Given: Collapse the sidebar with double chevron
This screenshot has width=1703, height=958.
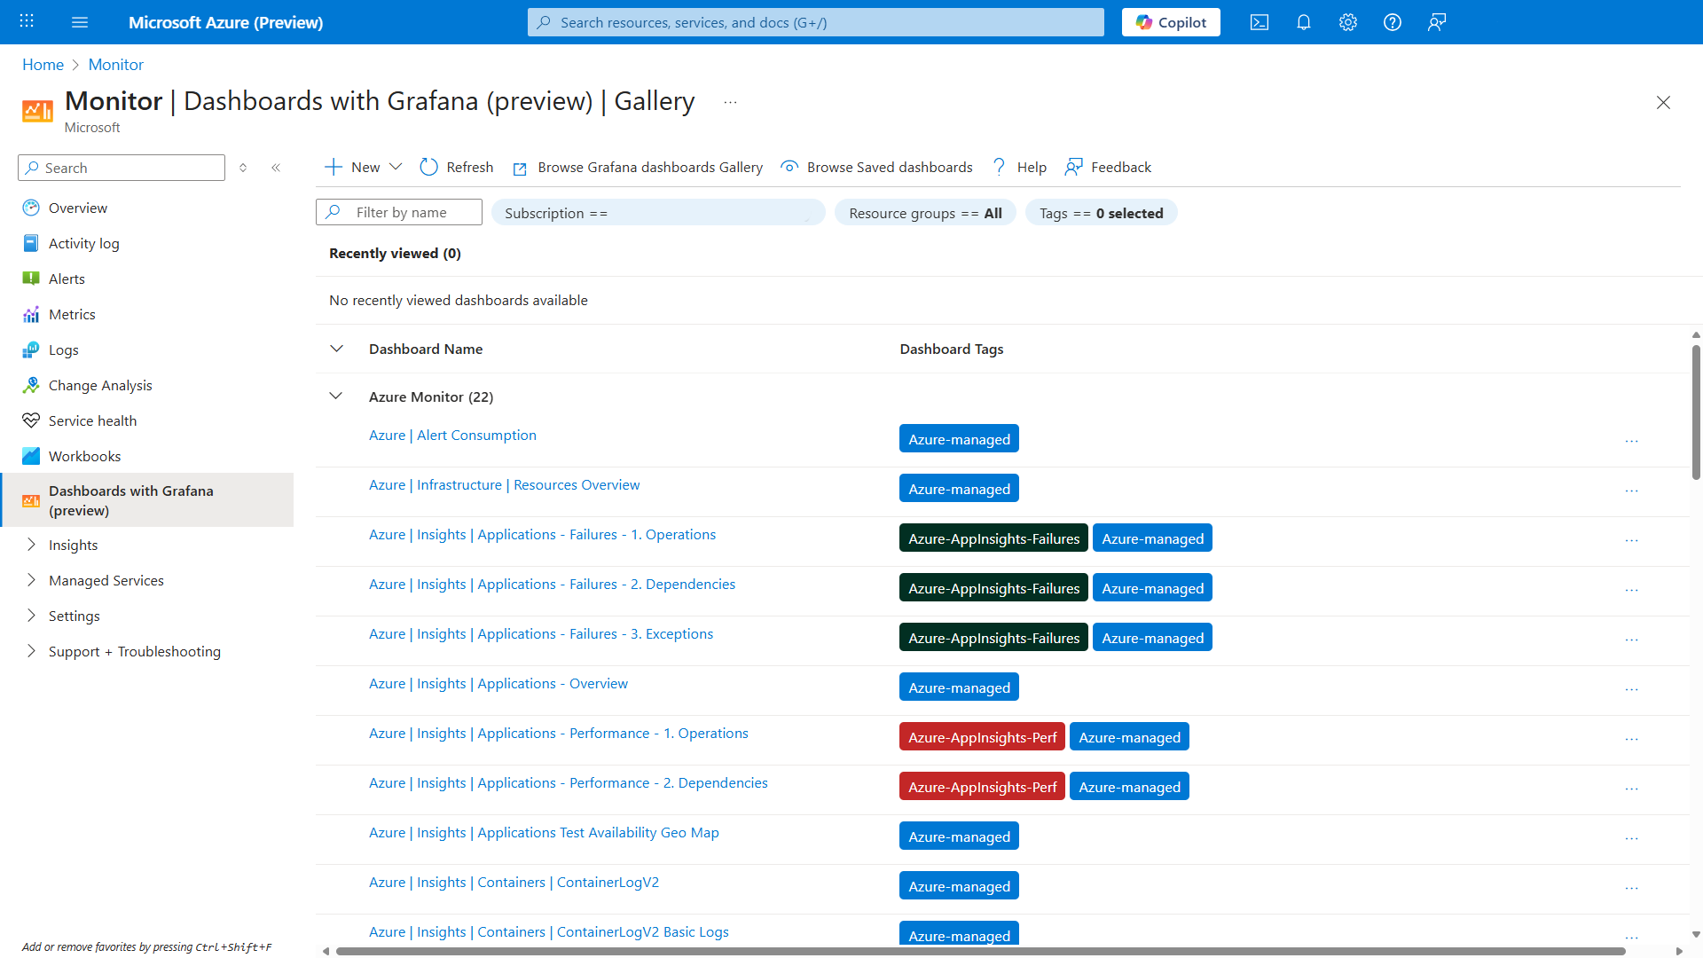Looking at the screenshot, I should [x=276, y=168].
